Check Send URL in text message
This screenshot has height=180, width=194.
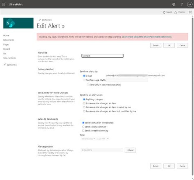[88, 85]
